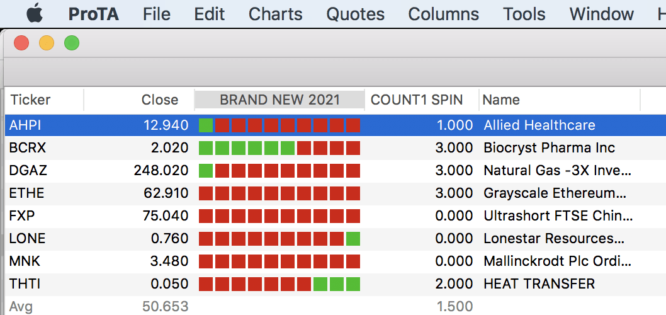Viewport: 666px width, 315px height.
Task: Sort by COUNT1 SPIN column header
Action: click(421, 100)
